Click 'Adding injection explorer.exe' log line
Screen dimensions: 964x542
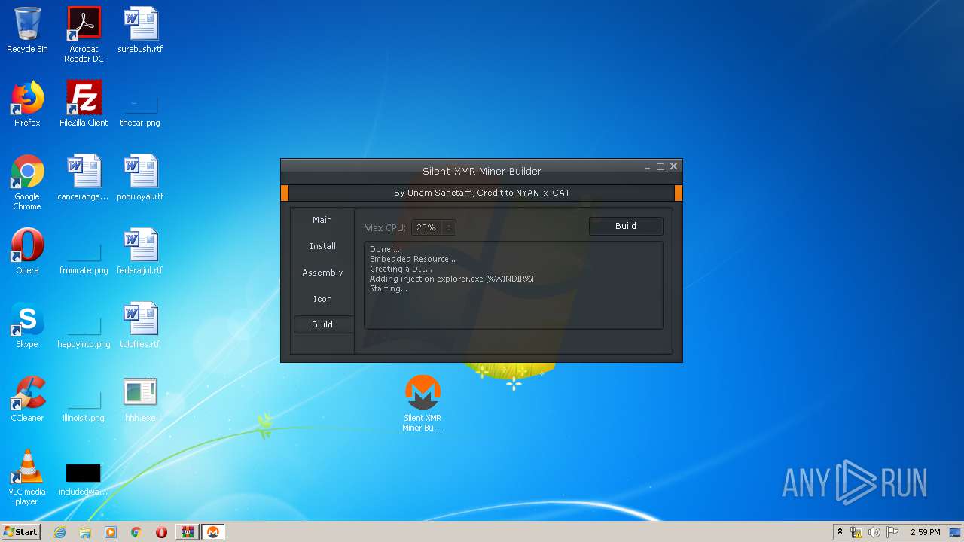(x=452, y=279)
